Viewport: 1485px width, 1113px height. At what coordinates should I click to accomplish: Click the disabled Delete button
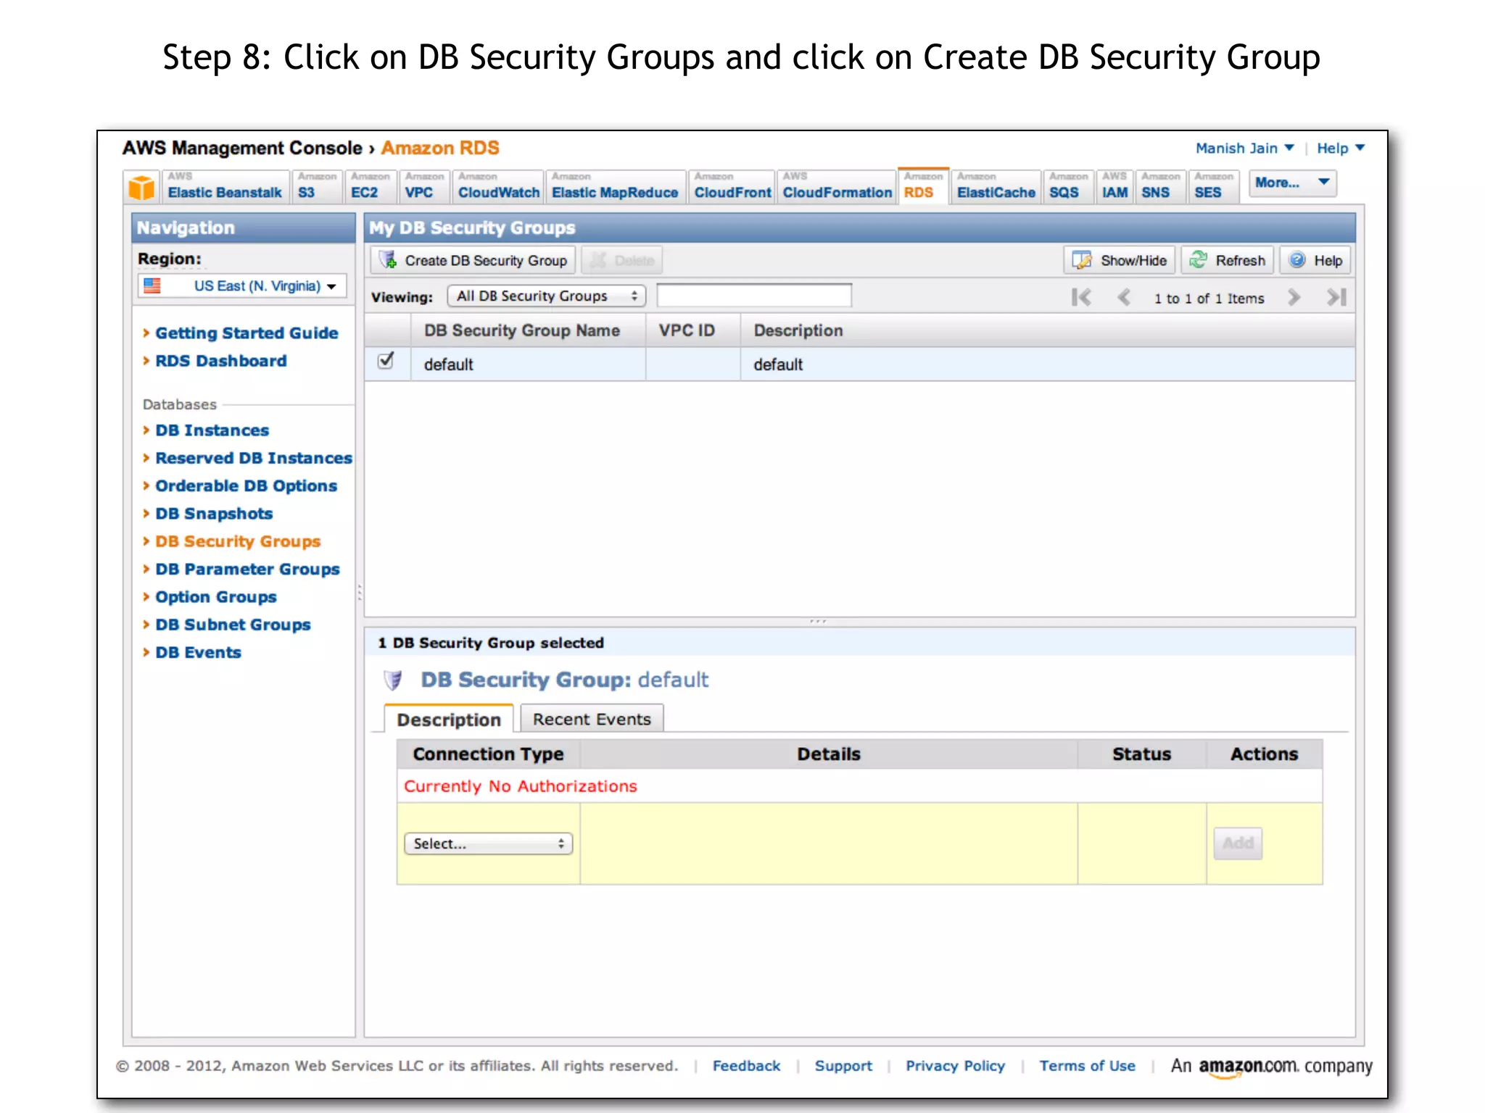622,260
